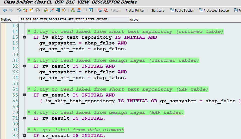Click the Other Object icon

31,10
